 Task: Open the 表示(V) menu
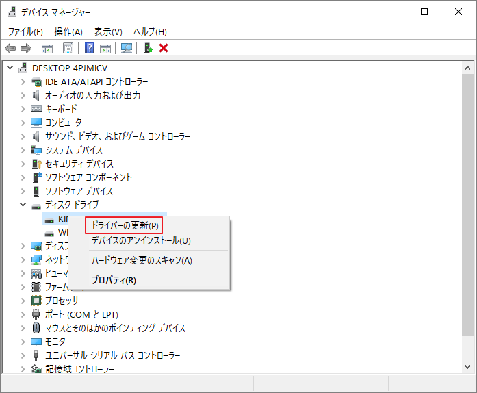pyautogui.click(x=108, y=31)
